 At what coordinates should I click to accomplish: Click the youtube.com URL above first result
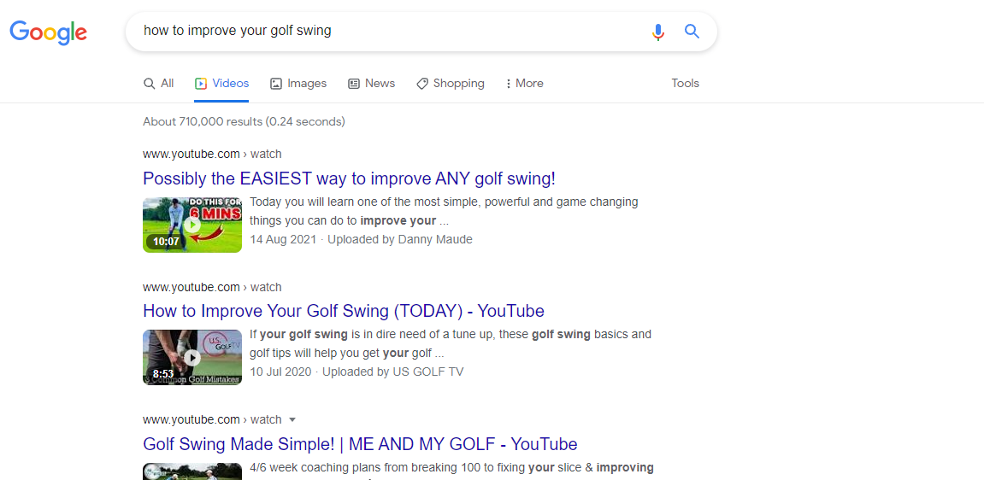click(x=212, y=154)
